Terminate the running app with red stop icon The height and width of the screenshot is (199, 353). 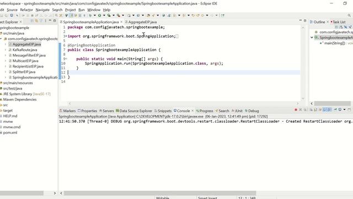click(x=296, y=109)
